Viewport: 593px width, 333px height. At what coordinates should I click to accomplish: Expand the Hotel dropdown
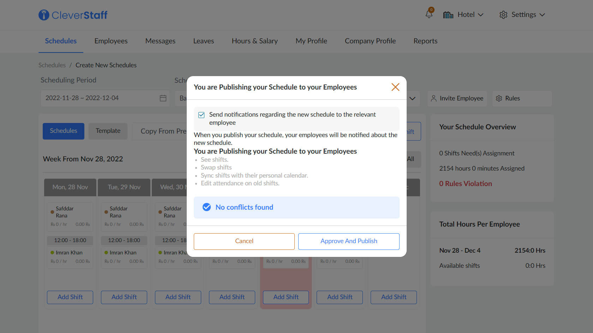480,15
